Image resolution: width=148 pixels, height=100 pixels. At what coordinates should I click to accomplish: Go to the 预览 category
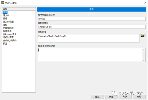click(x=5, y=44)
